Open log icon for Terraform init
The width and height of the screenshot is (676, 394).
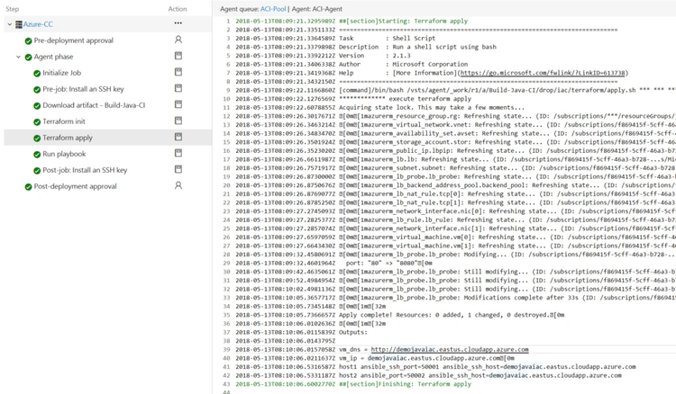tap(178, 121)
